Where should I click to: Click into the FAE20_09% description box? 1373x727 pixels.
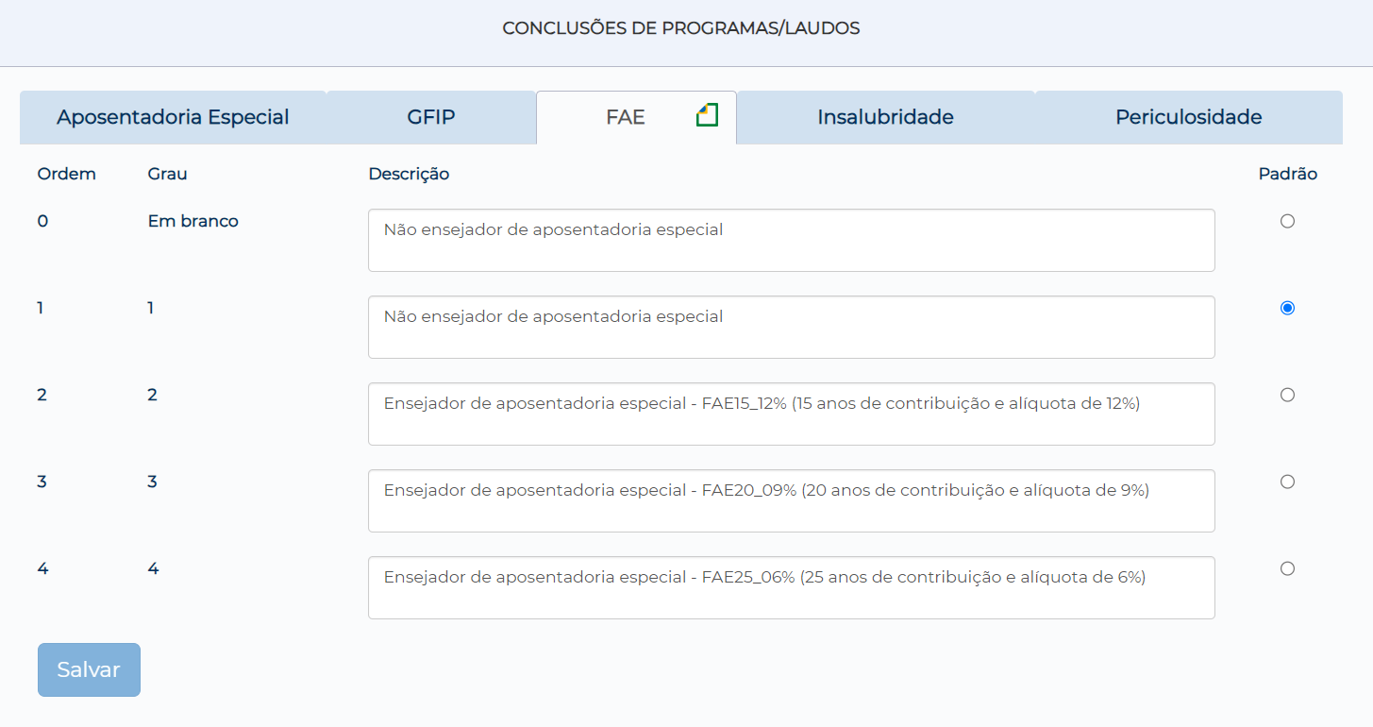(x=791, y=500)
